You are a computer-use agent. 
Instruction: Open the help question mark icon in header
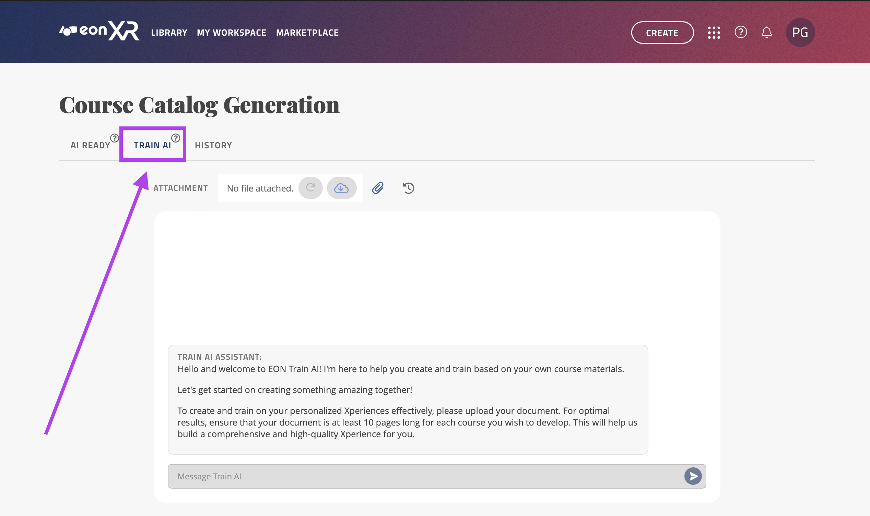(x=740, y=32)
